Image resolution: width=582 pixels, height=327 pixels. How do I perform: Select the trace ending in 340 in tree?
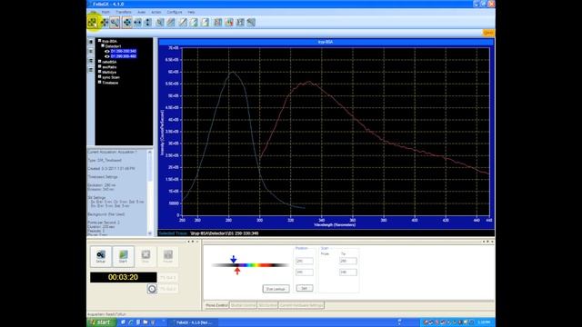coord(124,51)
